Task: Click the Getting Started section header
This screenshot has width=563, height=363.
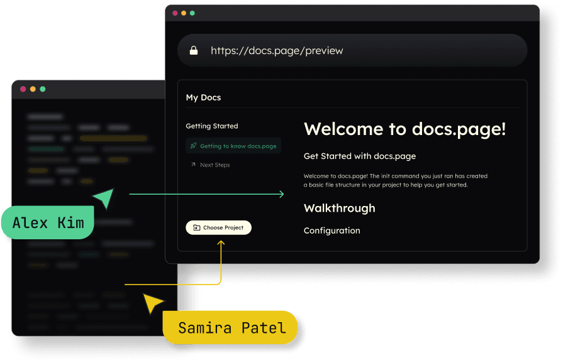Action: coord(211,126)
